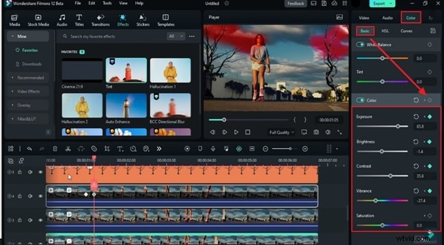The width and height of the screenshot is (444, 245).
Task: Save color preset with the save icon
Action: (x=432, y=31)
